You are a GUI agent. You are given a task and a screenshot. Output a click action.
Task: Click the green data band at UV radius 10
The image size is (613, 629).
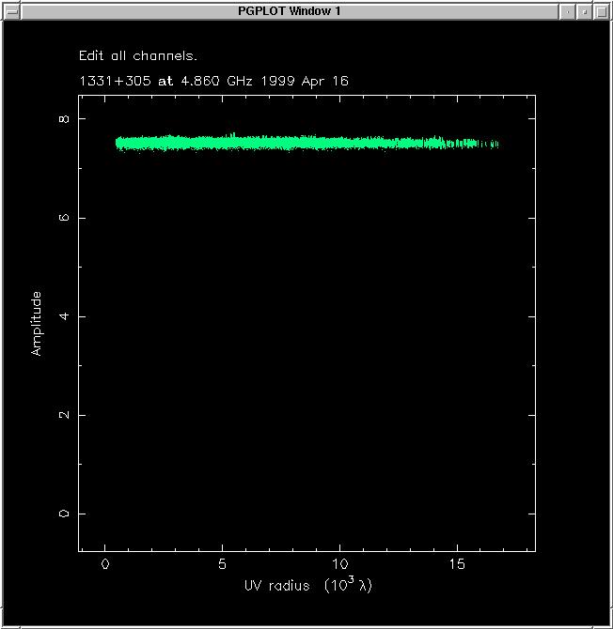click(339, 143)
